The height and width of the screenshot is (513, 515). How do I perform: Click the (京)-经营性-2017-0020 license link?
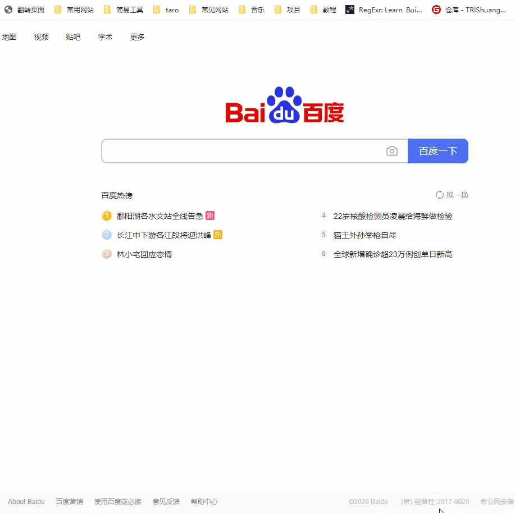pyautogui.click(x=435, y=502)
